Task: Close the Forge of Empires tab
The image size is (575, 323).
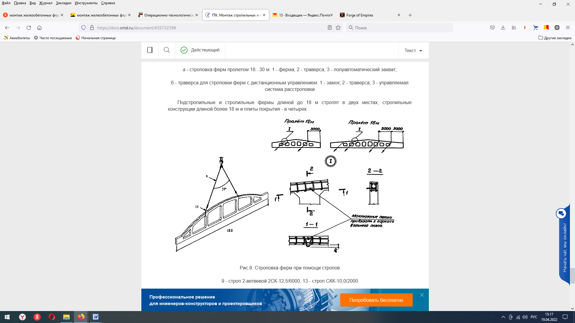Action: (399, 15)
